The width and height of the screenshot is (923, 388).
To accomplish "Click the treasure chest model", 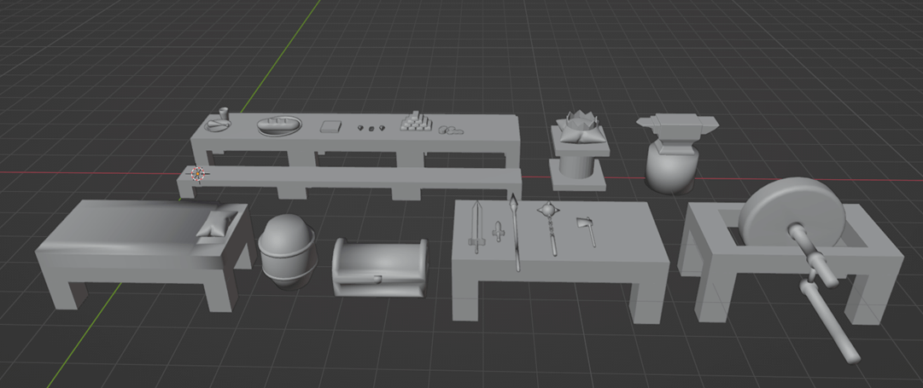I will click(x=379, y=269).
